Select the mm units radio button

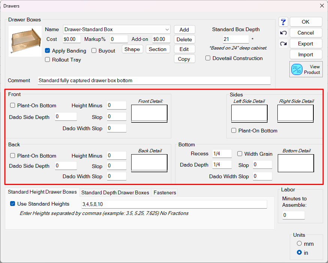[299, 243]
